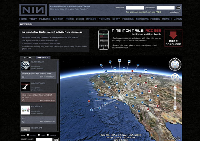Screen dimensions: 200x141
Task: Locate enochroot's "Boo" message via crosshair icon
Action: [x=23, y=122]
